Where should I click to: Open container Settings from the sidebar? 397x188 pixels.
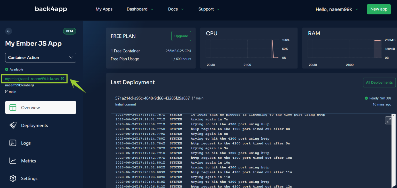[29, 178]
